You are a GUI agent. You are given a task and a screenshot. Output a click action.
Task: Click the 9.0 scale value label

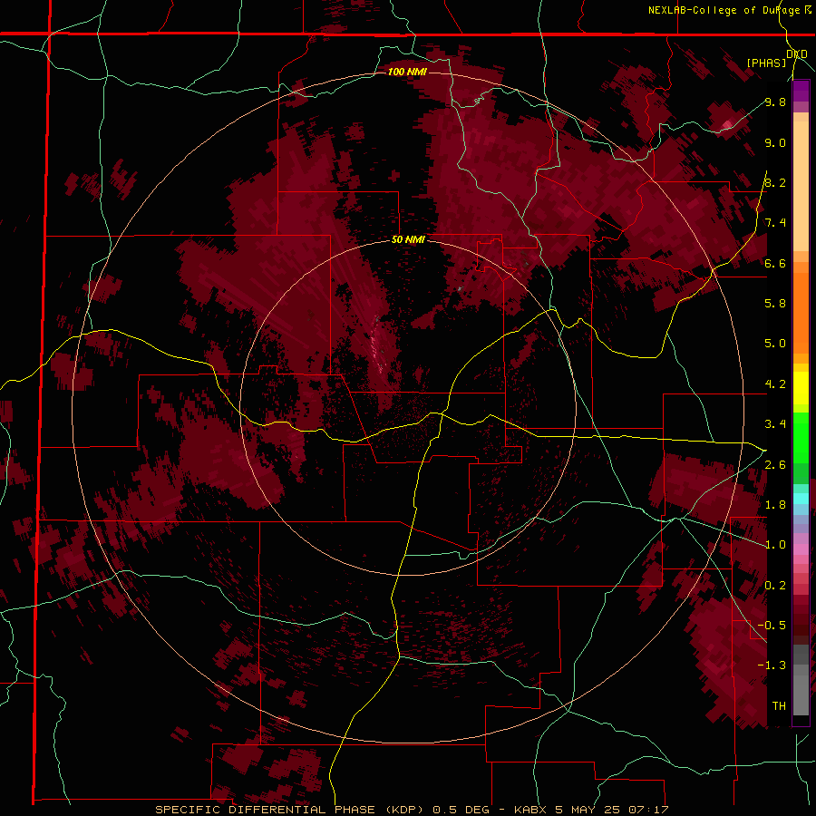pyautogui.click(x=775, y=142)
